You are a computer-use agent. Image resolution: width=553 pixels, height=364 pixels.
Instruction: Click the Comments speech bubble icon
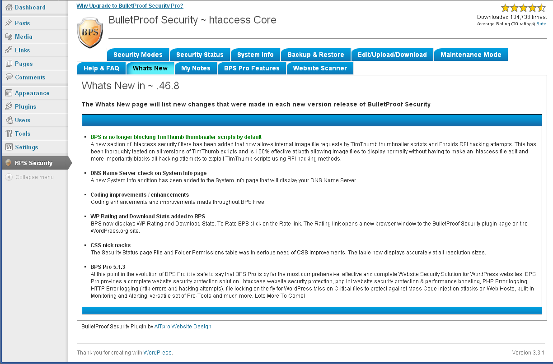pyautogui.click(x=9, y=77)
